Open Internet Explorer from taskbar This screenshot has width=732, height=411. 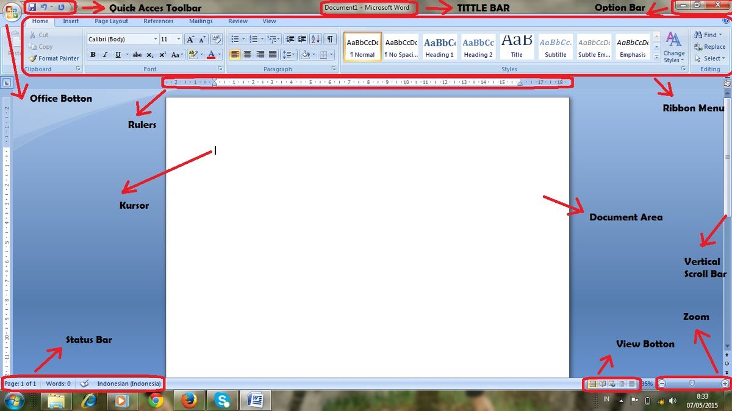(90, 400)
